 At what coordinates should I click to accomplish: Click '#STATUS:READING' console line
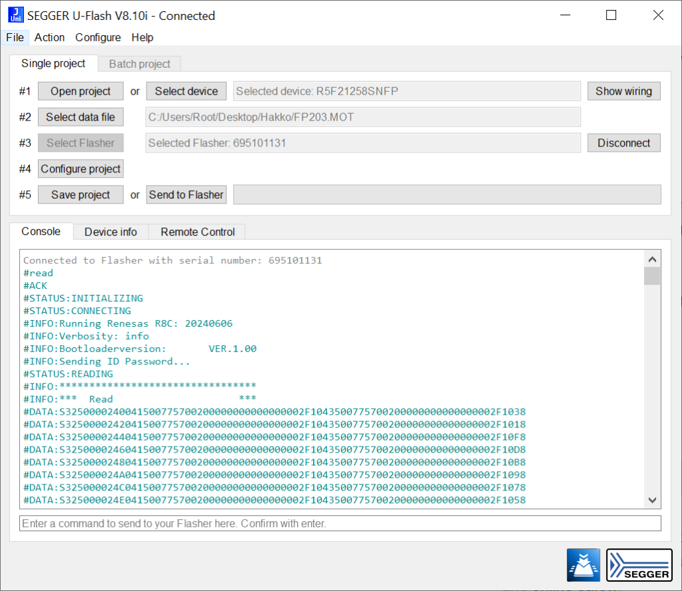(x=69, y=374)
